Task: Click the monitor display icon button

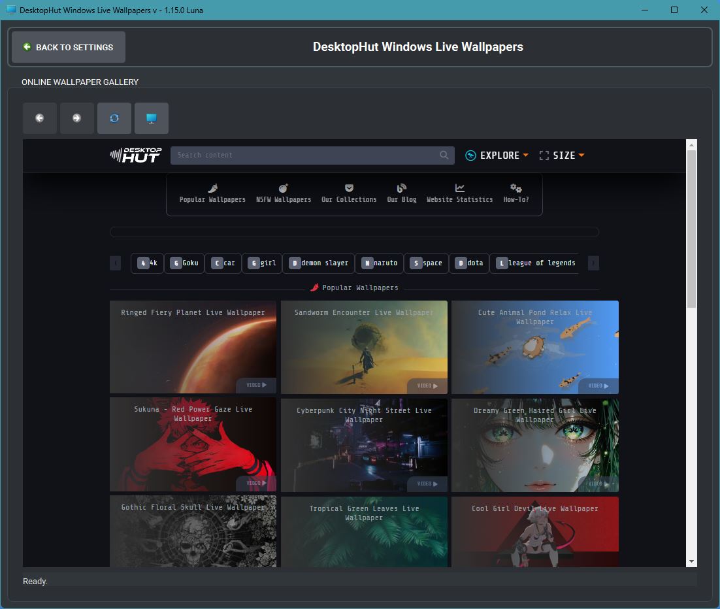Action: [x=152, y=118]
